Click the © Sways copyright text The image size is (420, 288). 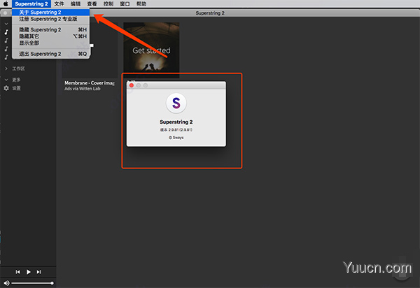click(x=176, y=138)
